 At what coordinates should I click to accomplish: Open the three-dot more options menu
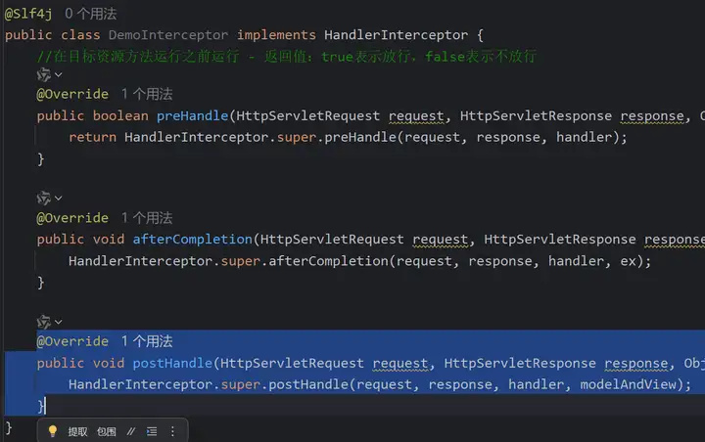click(173, 431)
